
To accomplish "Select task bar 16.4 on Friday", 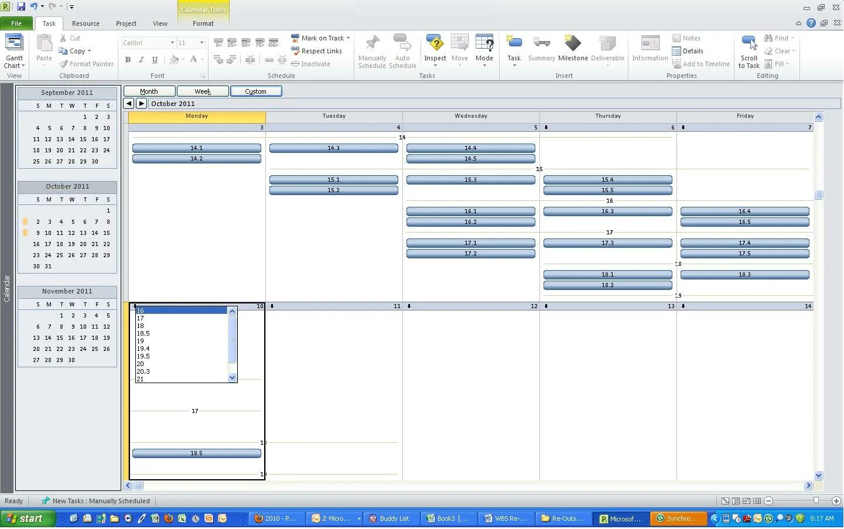I will (745, 211).
